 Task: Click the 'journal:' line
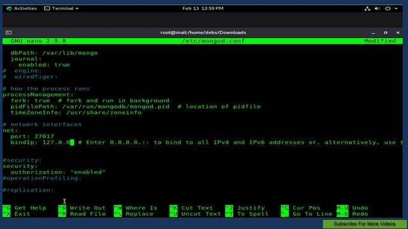pos(26,59)
